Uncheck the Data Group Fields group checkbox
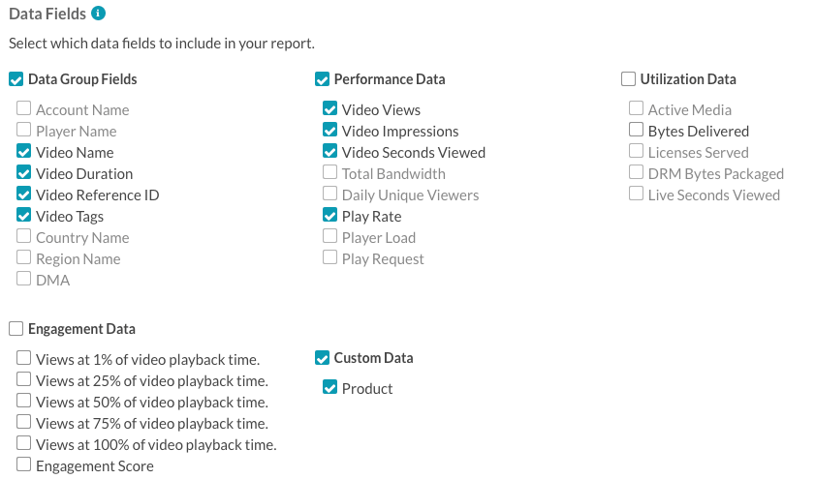Viewport: 815px width, 479px height. [x=16, y=79]
